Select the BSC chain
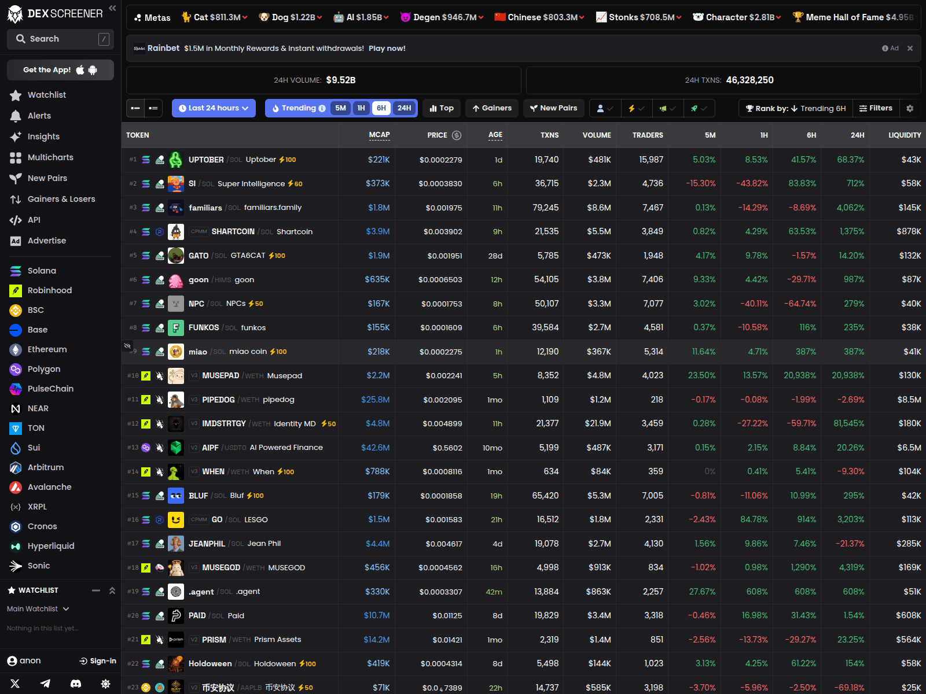 [35, 310]
